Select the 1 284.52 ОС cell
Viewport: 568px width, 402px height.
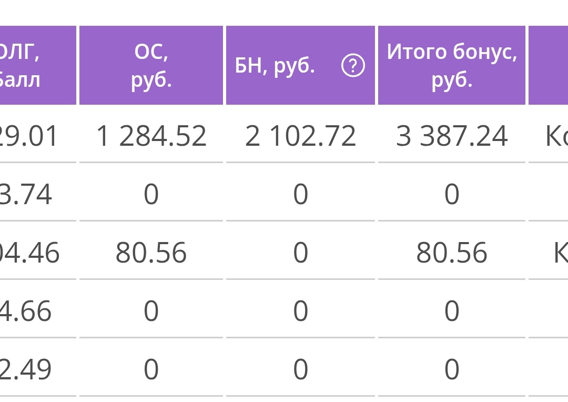pos(151,136)
